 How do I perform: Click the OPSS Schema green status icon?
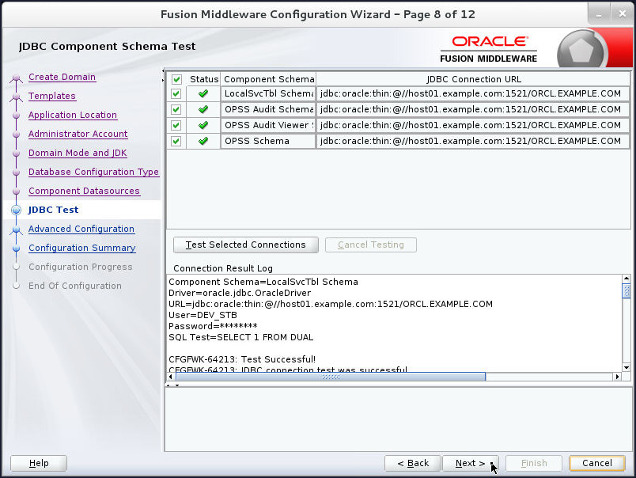(x=203, y=141)
